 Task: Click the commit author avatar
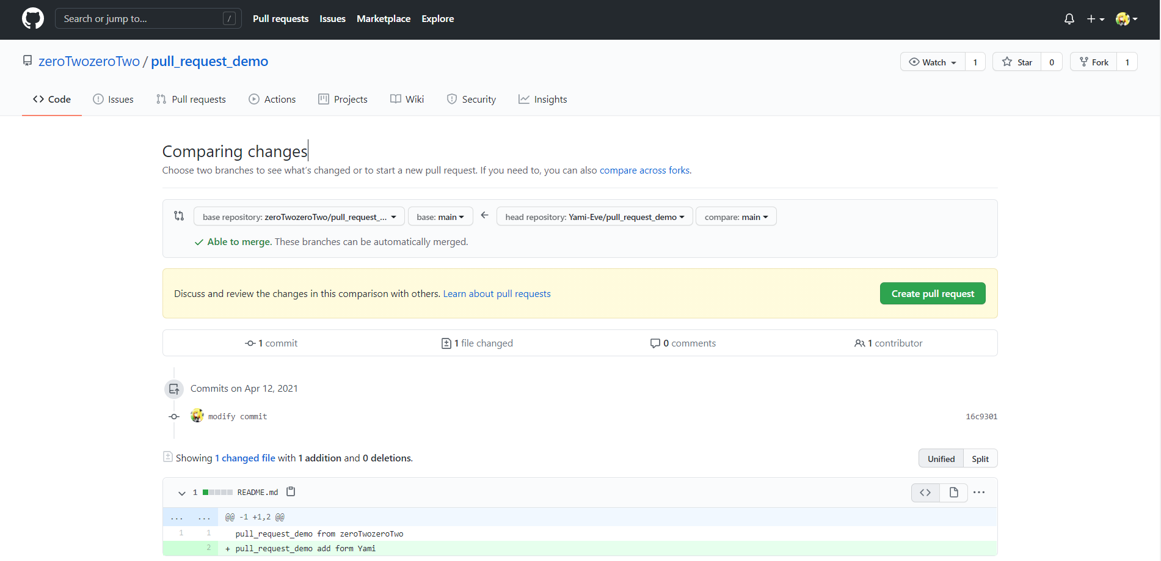click(197, 416)
